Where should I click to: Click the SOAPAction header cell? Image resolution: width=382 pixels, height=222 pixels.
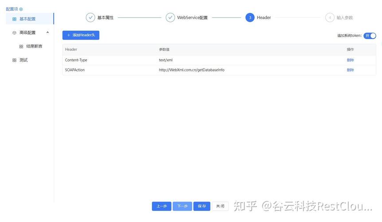coord(75,70)
